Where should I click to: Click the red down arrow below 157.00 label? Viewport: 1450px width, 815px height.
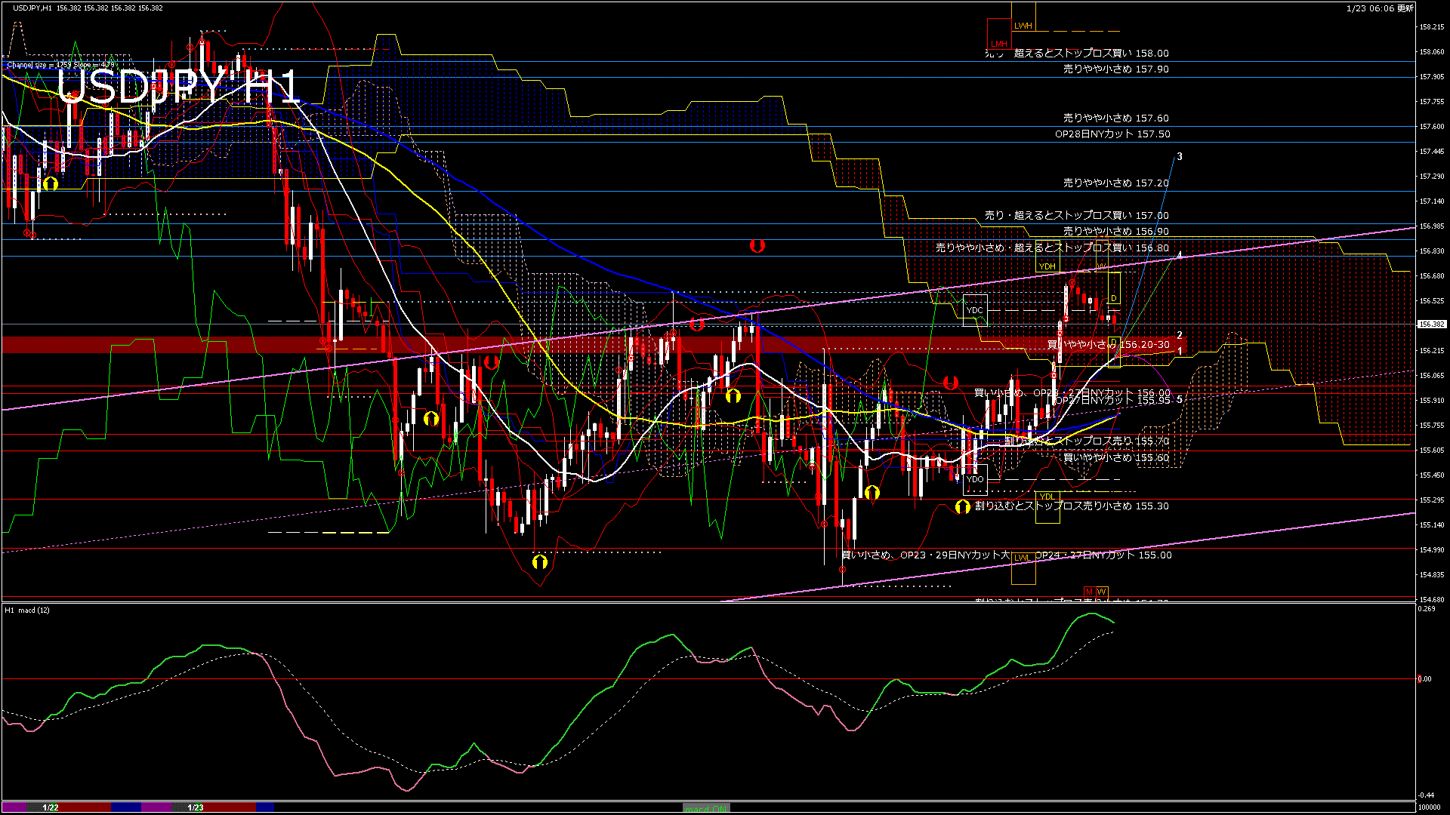[x=757, y=246]
